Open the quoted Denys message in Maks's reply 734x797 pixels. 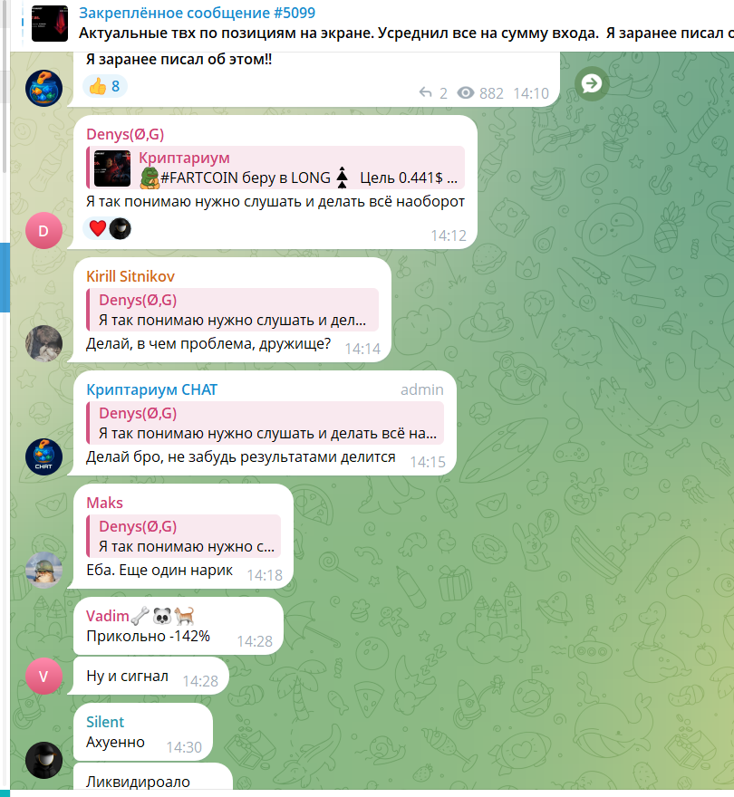point(184,536)
